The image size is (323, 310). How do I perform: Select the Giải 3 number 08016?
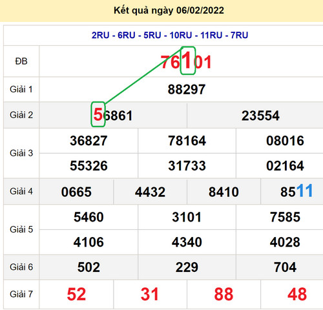point(285,141)
